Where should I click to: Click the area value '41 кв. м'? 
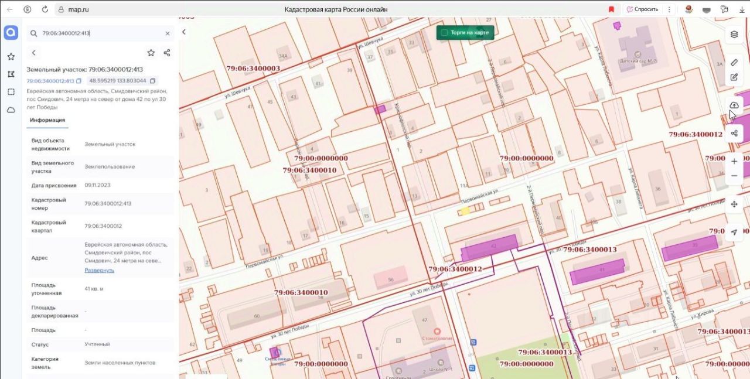(94, 289)
